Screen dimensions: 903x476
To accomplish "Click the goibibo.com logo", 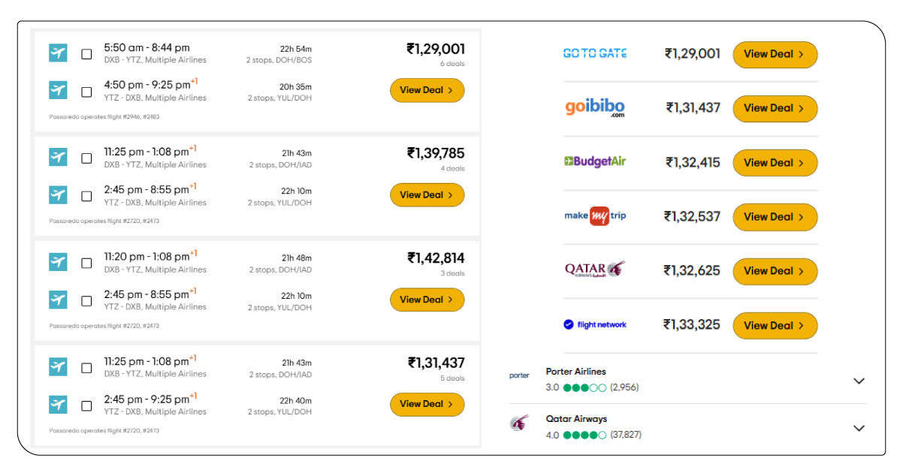I will coord(596,107).
